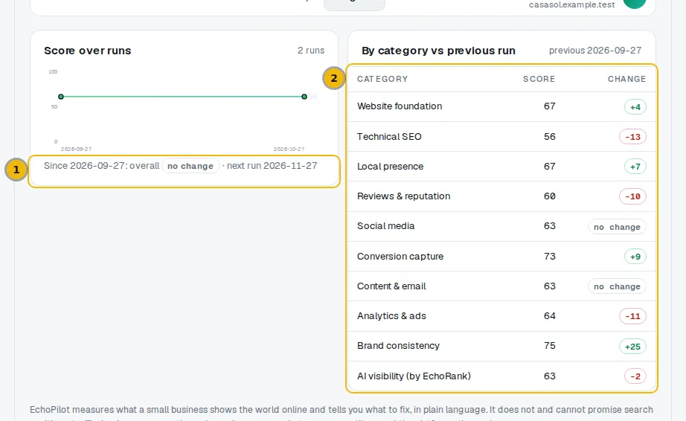Screen dimensions: 686x421
Task: Click the chart data point for 2026-09-27
Action: click(x=61, y=97)
